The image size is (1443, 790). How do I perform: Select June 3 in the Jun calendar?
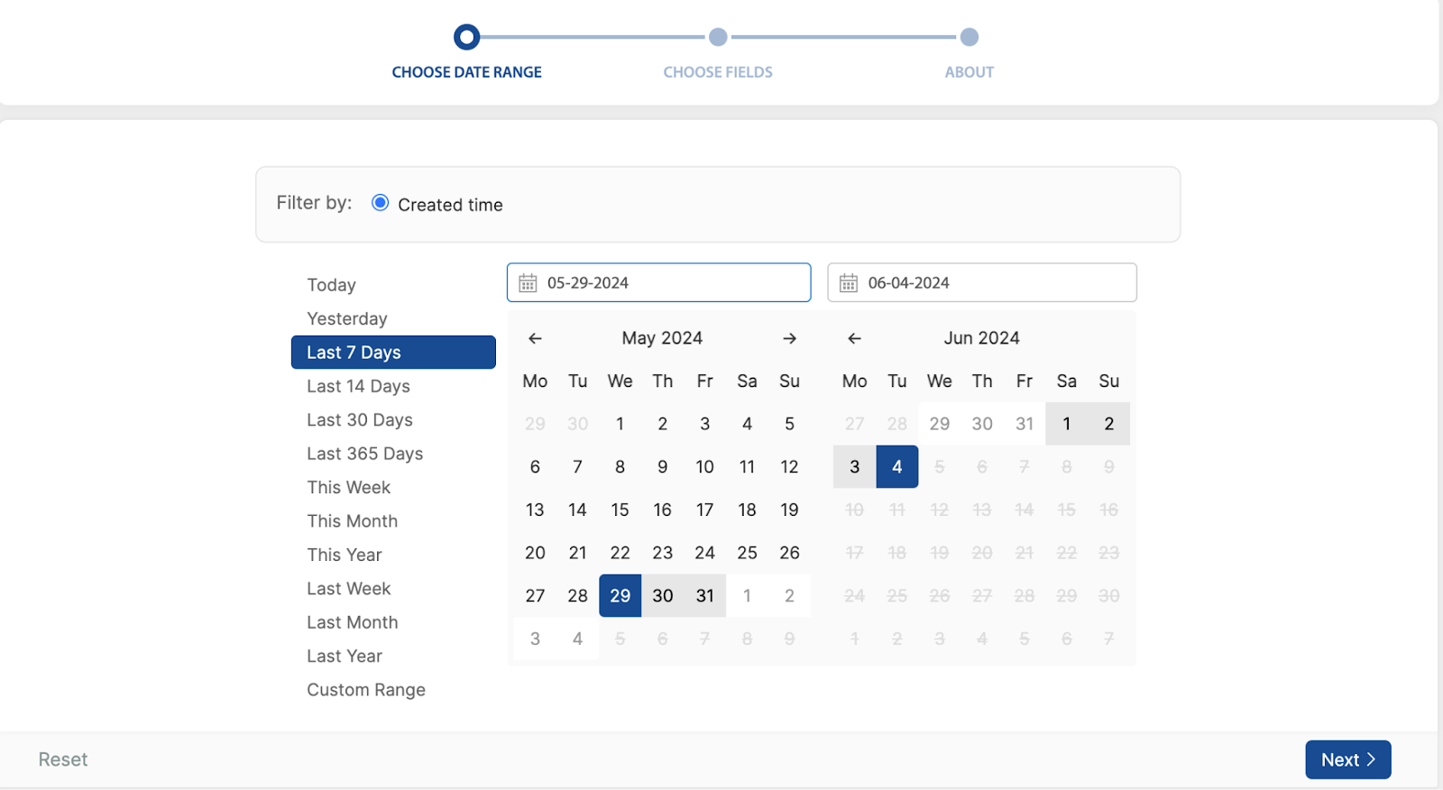click(855, 466)
